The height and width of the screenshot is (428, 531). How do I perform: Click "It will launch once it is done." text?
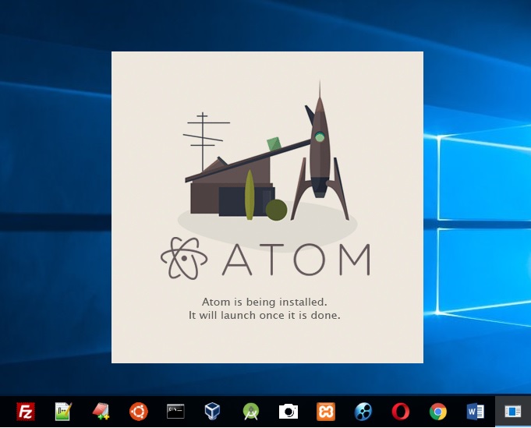click(264, 316)
